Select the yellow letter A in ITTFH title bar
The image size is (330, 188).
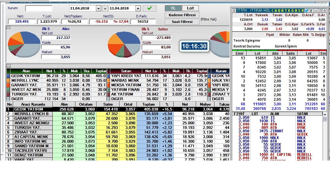(276, 10)
